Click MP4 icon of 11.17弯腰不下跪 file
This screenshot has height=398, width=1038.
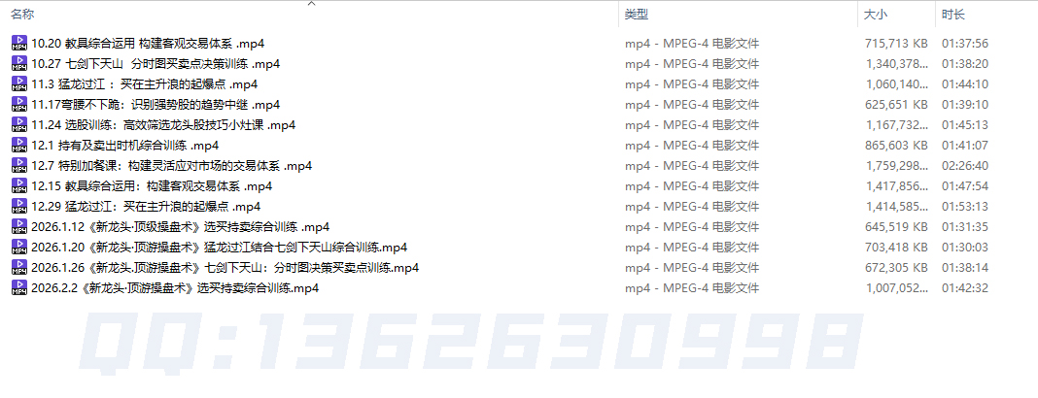click(19, 105)
